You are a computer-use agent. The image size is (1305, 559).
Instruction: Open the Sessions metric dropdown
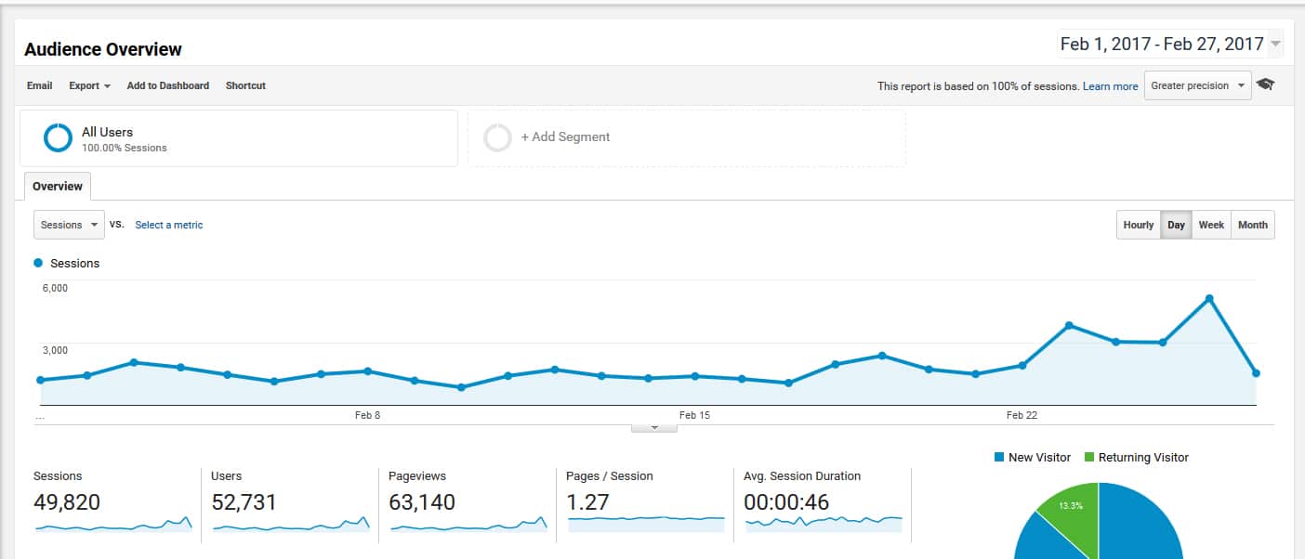pyautogui.click(x=69, y=225)
